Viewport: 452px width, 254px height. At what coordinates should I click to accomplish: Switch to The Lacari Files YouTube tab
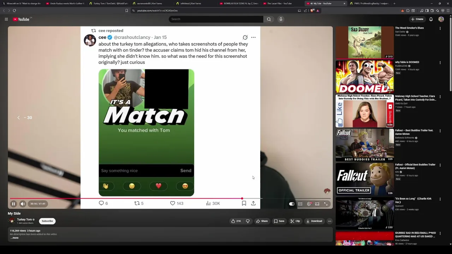282,4
